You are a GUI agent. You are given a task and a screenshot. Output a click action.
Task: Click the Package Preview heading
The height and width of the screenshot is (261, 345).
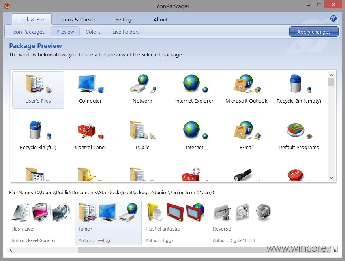36,46
